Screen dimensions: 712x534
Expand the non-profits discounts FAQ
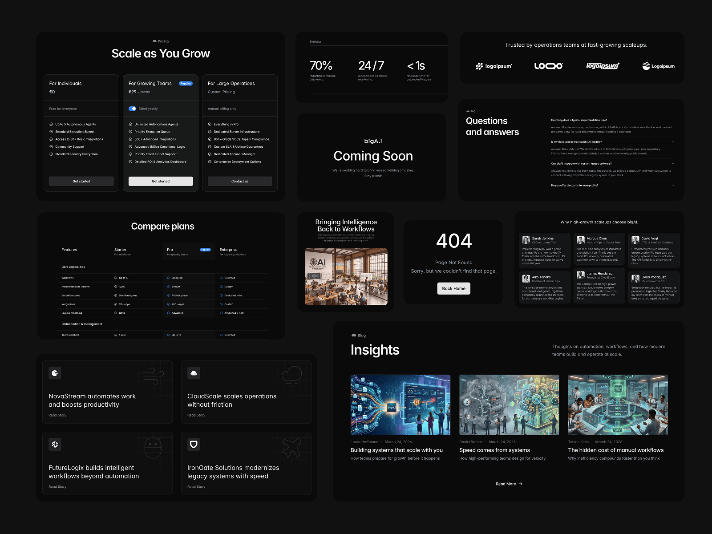click(x=613, y=186)
